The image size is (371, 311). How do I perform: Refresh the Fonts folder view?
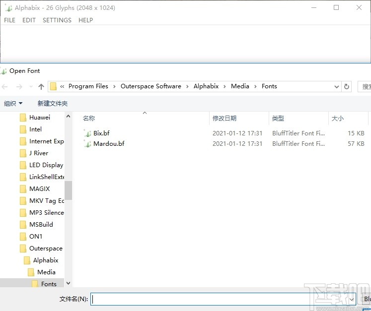[x=346, y=86]
